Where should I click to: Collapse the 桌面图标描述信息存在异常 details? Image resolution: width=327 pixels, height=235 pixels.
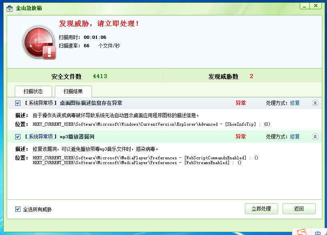pos(315,103)
